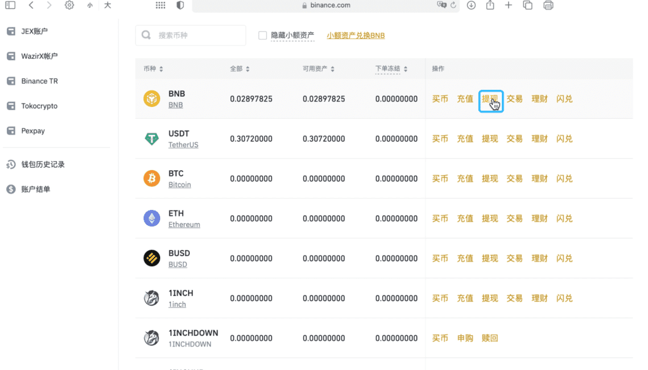Click the BNB total 0.02897825 value
This screenshot has height=370, width=648.
tap(251, 99)
